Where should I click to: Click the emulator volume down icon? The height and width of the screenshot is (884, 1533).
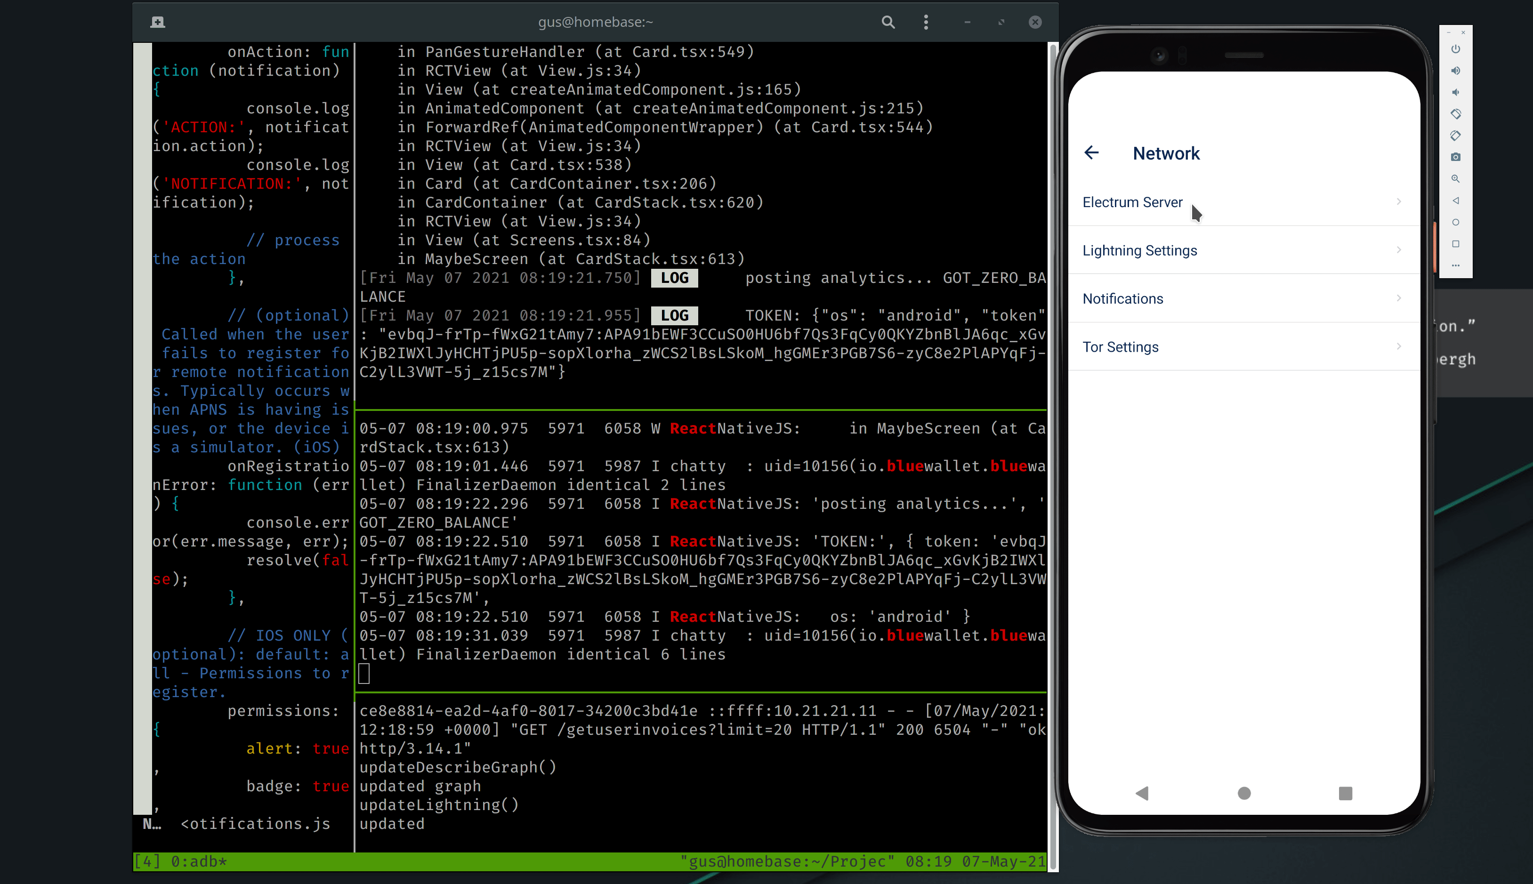1455,92
